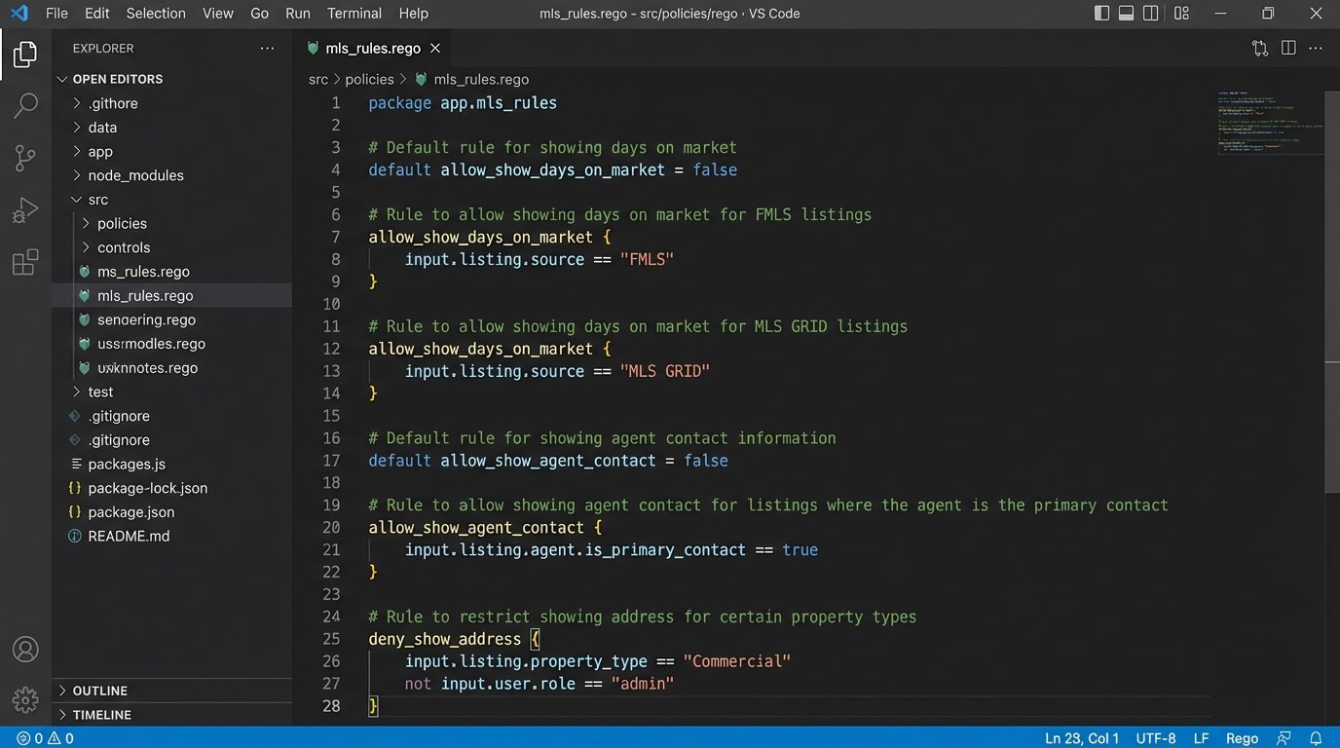Image resolution: width=1340 pixels, height=748 pixels.
Task: Click the editor vertical scrollbar
Action: click(1332, 292)
